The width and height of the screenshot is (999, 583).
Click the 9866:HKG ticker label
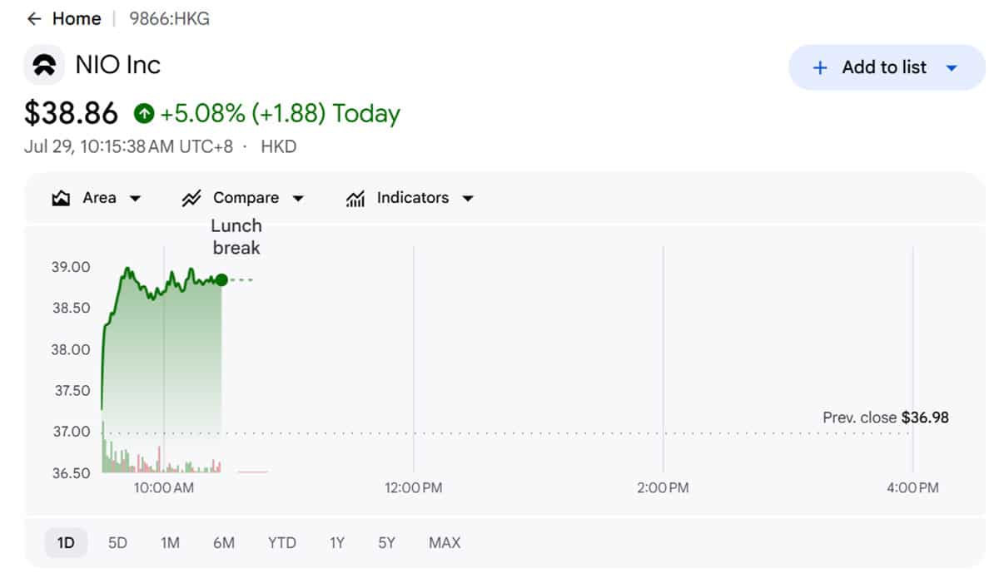click(x=169, y=18)
